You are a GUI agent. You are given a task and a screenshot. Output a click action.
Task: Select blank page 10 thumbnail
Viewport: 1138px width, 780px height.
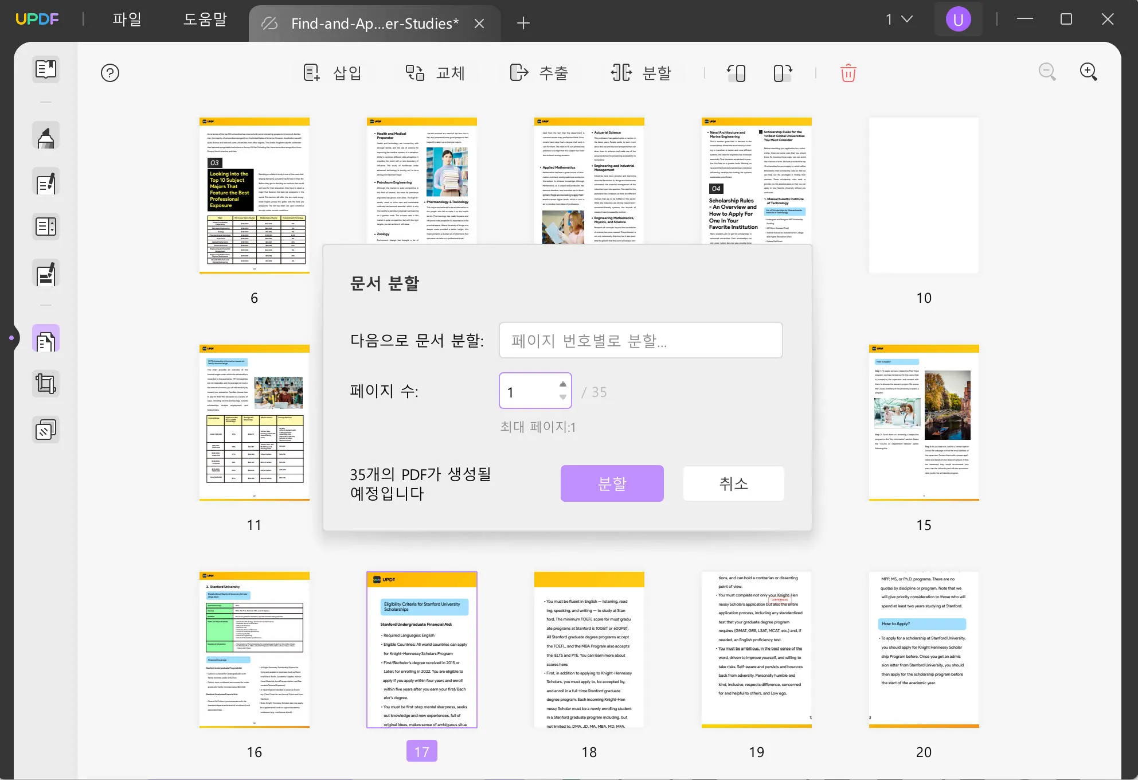pos(924,196)
